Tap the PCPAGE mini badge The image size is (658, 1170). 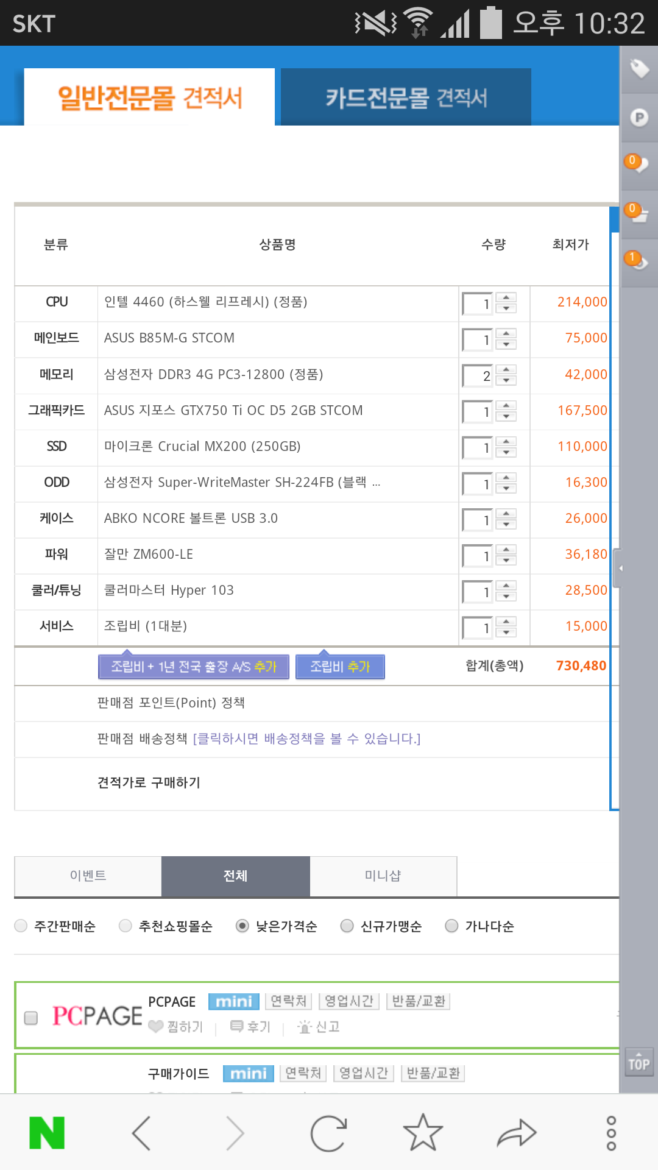(x=234, y=1001)
